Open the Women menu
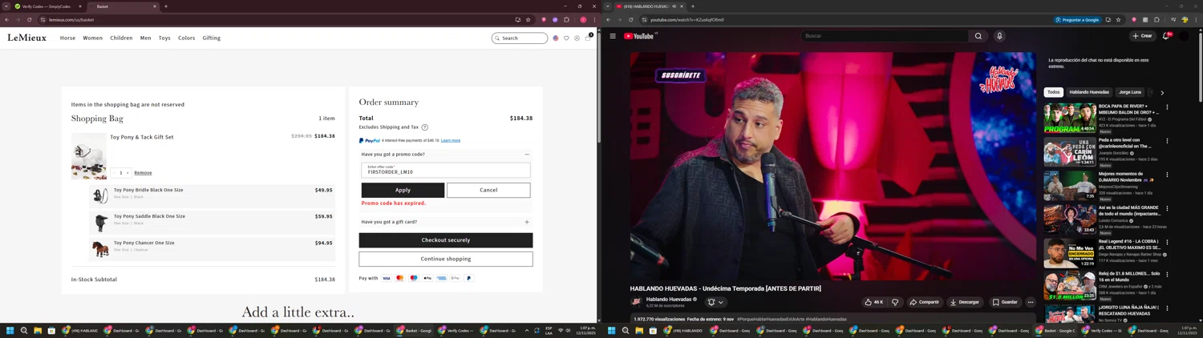Viewport: 1203px width, 338px height. click(93, 38)
